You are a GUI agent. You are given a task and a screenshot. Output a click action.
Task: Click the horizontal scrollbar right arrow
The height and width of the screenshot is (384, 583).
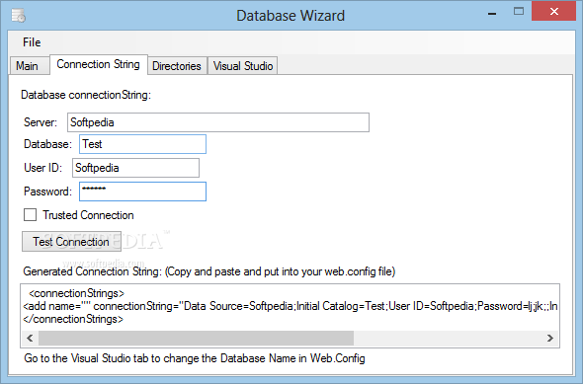pos(550,338)
